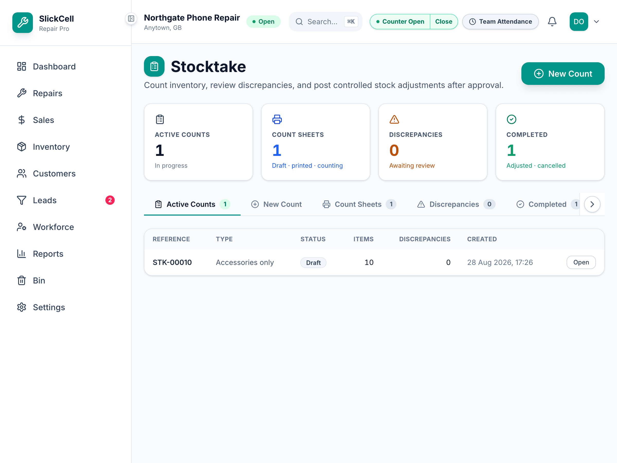Go to Repairs in the sidebar

[66, 93]
